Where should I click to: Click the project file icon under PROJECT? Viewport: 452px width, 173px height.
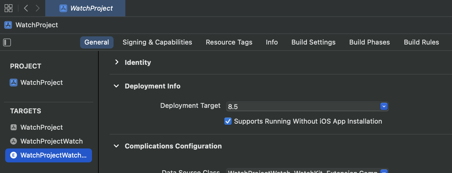(x=14, y=82)
